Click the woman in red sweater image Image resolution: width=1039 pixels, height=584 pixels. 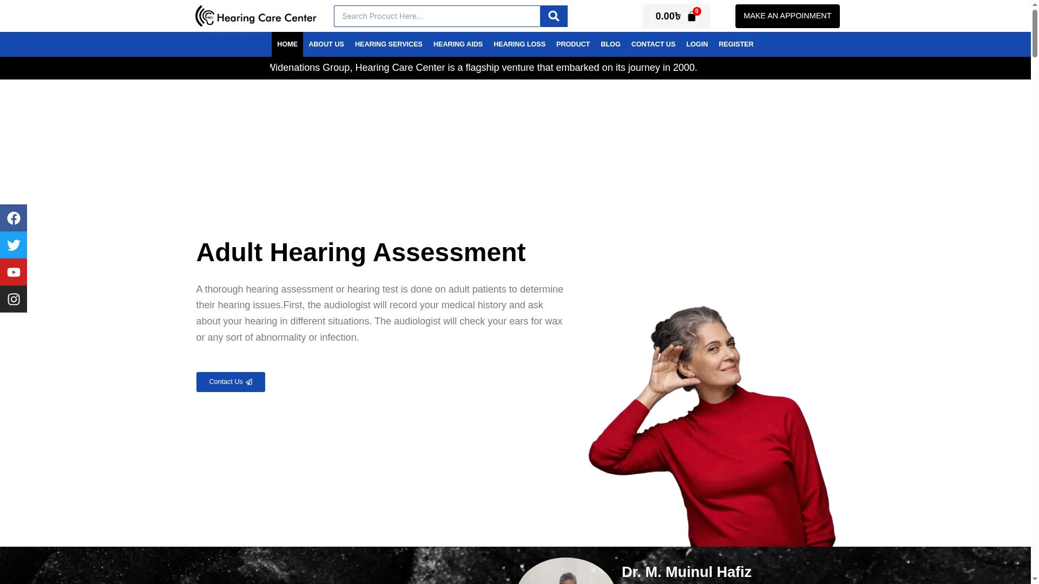[x=712, y=426]
